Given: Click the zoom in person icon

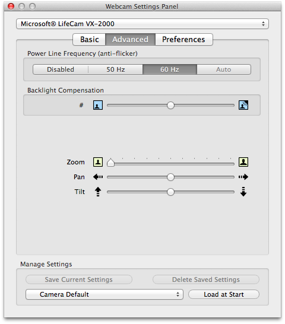Looking at the screenshot, I should (243, 162).
